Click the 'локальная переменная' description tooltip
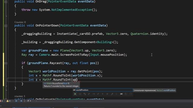 [x=155, y=90]
